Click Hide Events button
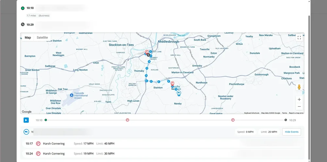The image size is (327, 162). point(292,132)
